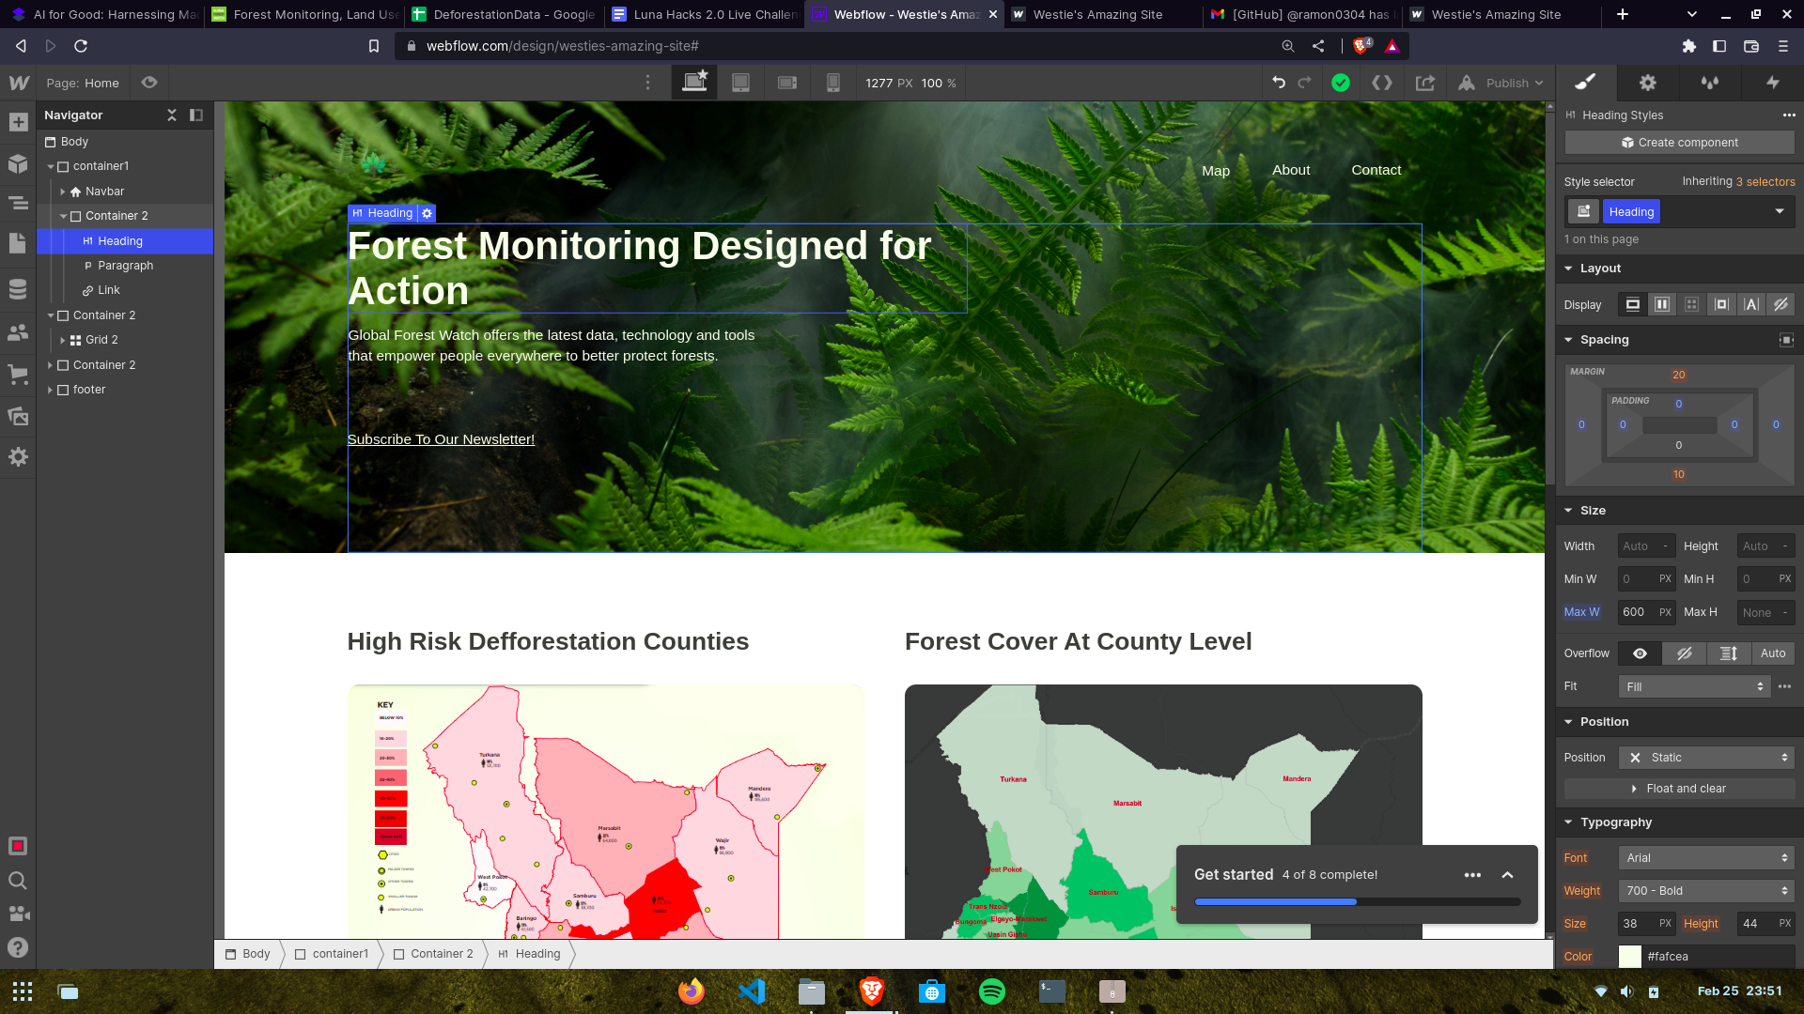
Task: Collapse the Get started checklist
Action: [1508, 875]
